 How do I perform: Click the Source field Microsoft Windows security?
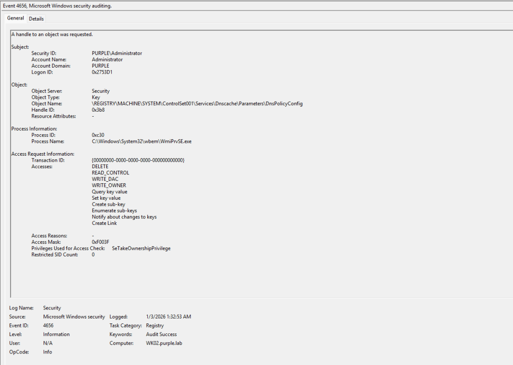74,317
